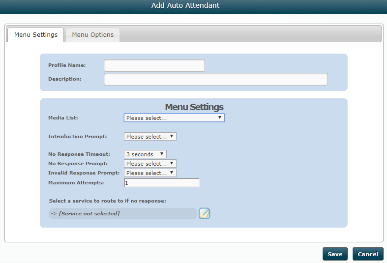The image size is (387, 263).
Task: Click the Maximum Attempts label
Action: [x=76, y=183]
